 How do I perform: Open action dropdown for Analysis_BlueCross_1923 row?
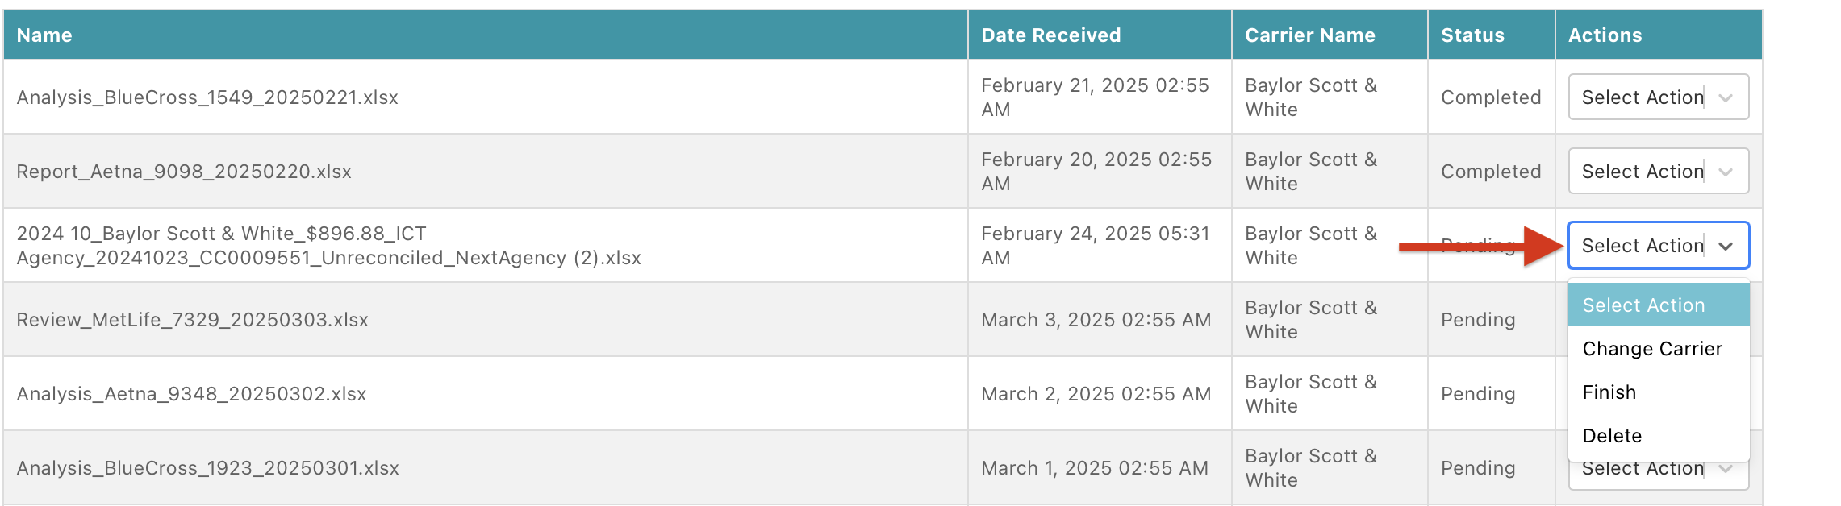pos(1658,472)
